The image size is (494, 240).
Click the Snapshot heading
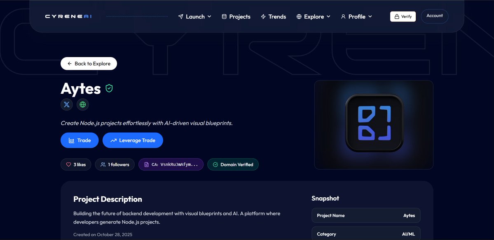pos(325,198)
